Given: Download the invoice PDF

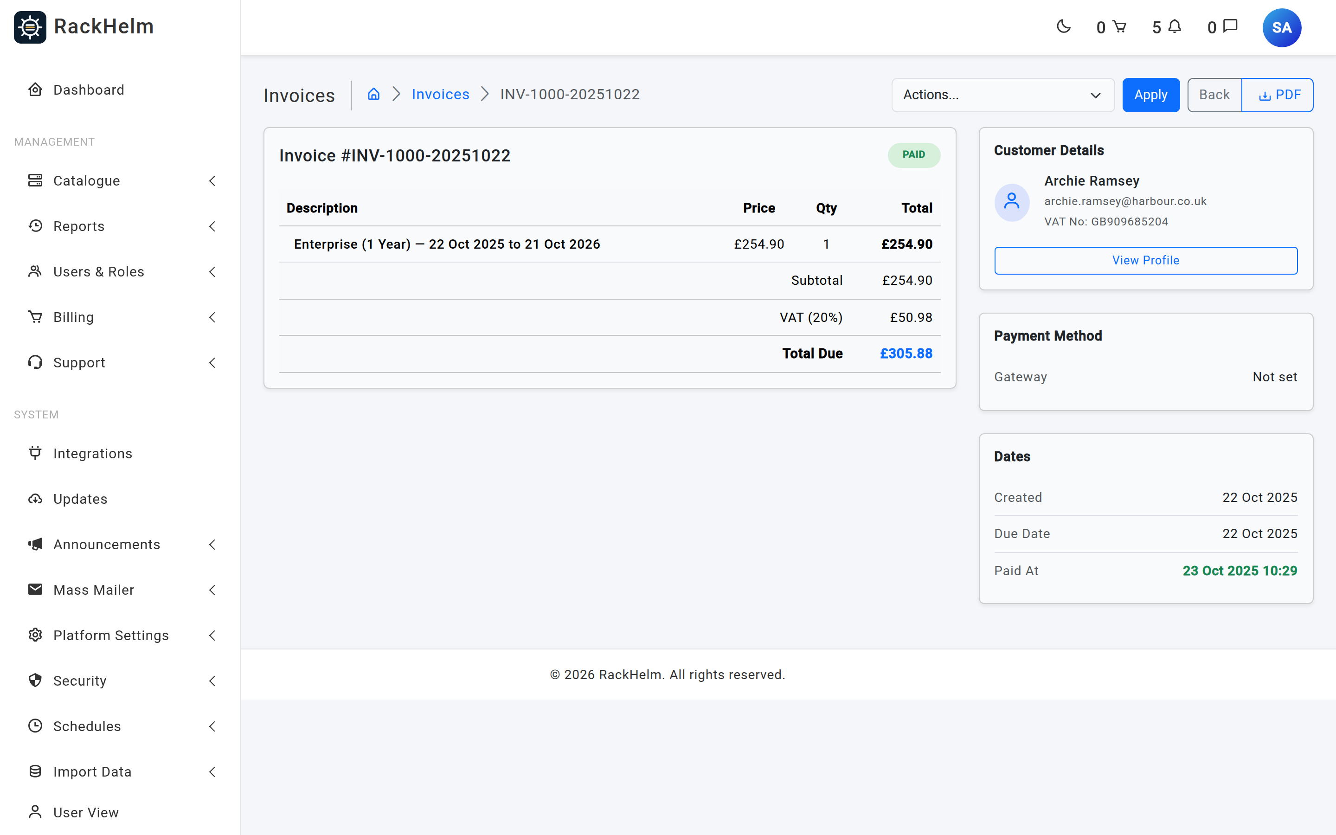Looking at the screenshot, I should [1278, 95].
